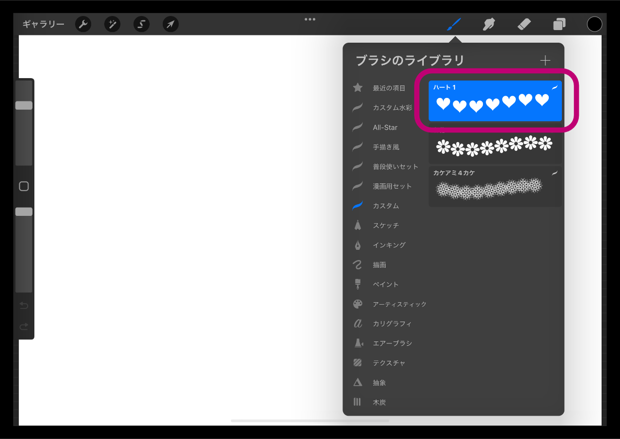620x439 pixels.
Task: Open エアーブラシ brush category
Action: coord(392,343)
